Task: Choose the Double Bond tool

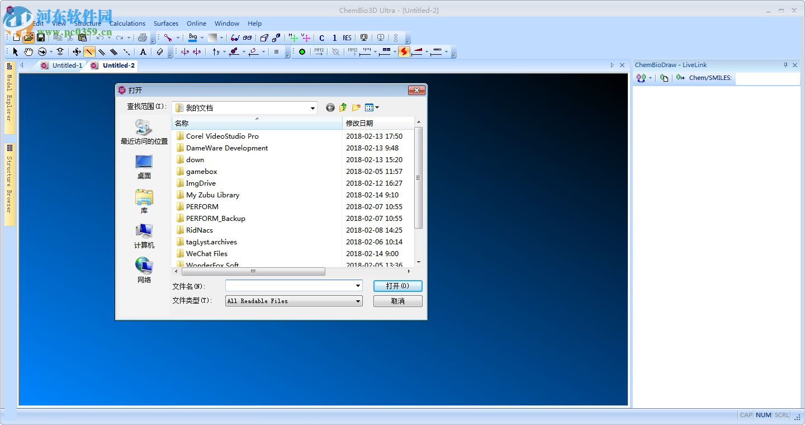Action: click(x=102, y=52)
